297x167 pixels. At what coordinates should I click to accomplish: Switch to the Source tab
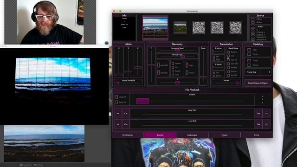(x=160, y=135)
